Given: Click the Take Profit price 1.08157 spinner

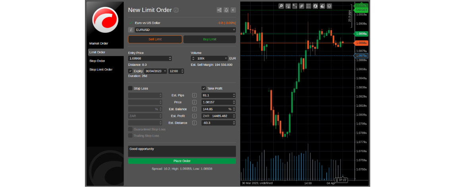Looking at the screenshot, I should point(234,102).
